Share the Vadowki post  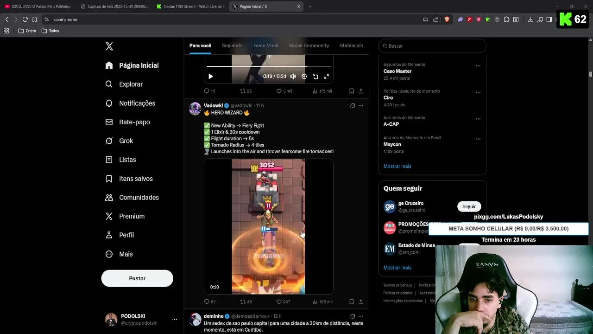click(361, 302)
